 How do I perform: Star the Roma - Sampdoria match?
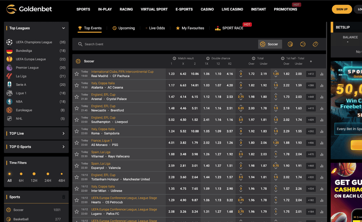coord(77,131)
